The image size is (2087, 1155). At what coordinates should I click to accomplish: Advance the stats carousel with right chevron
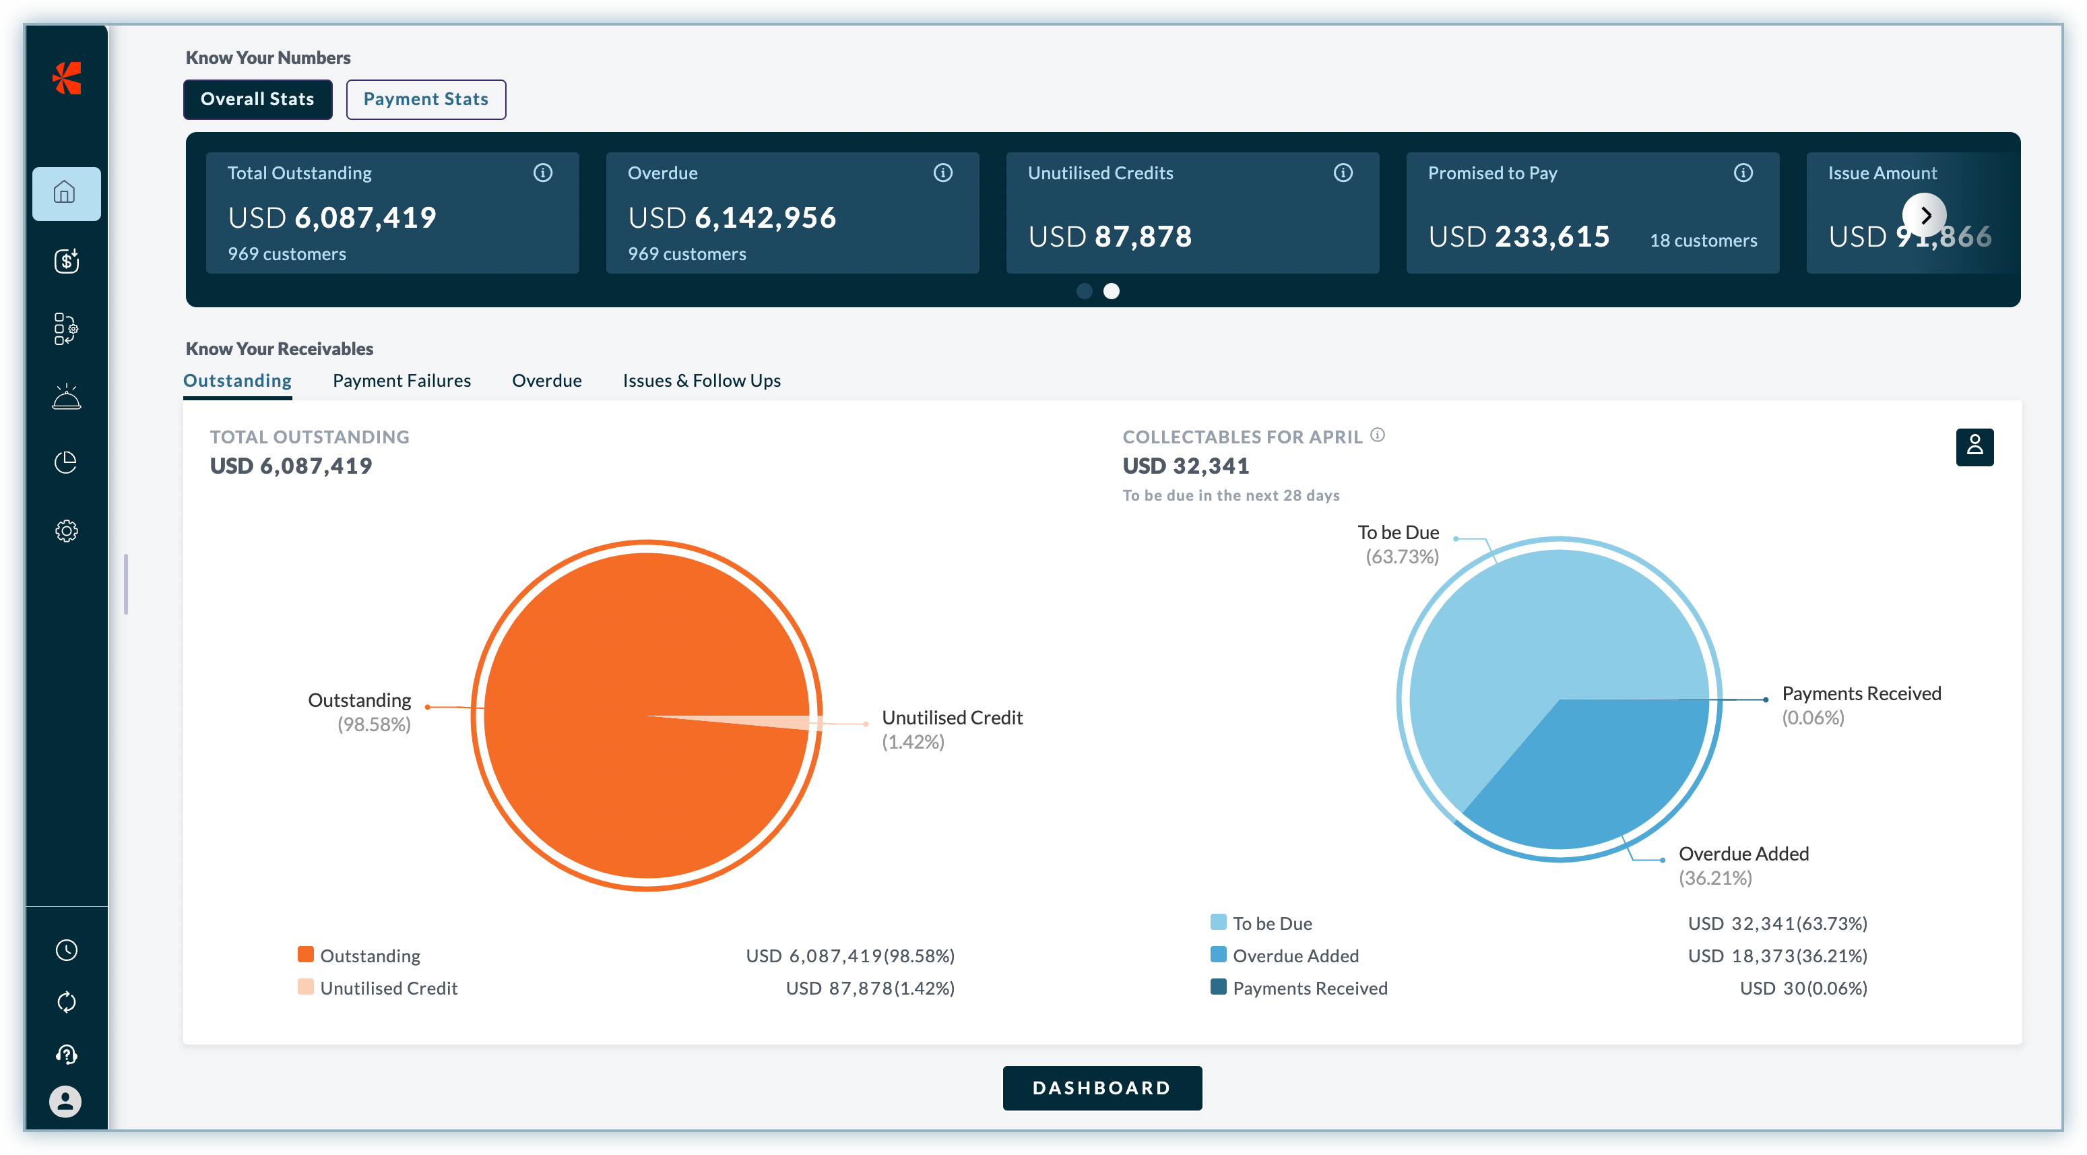(x=1926, y=215)
